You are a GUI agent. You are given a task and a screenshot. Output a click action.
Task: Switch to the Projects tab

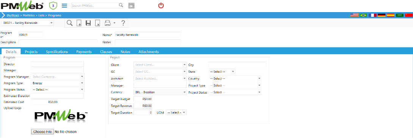tap(31, 52)
